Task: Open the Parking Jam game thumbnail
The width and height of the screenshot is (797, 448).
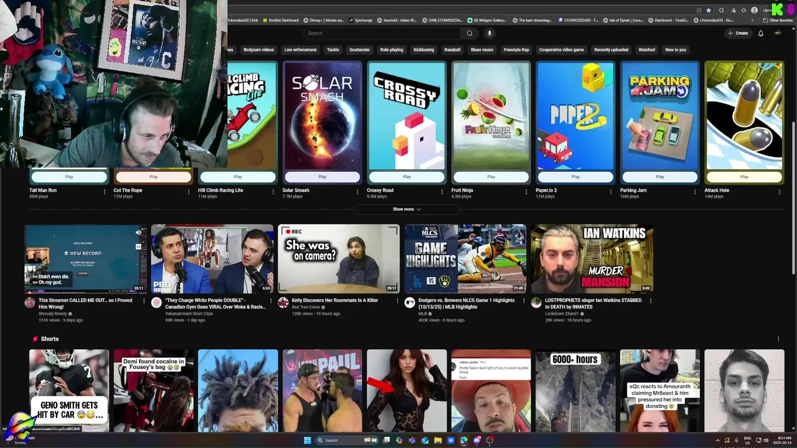Action: pos(659,115)
